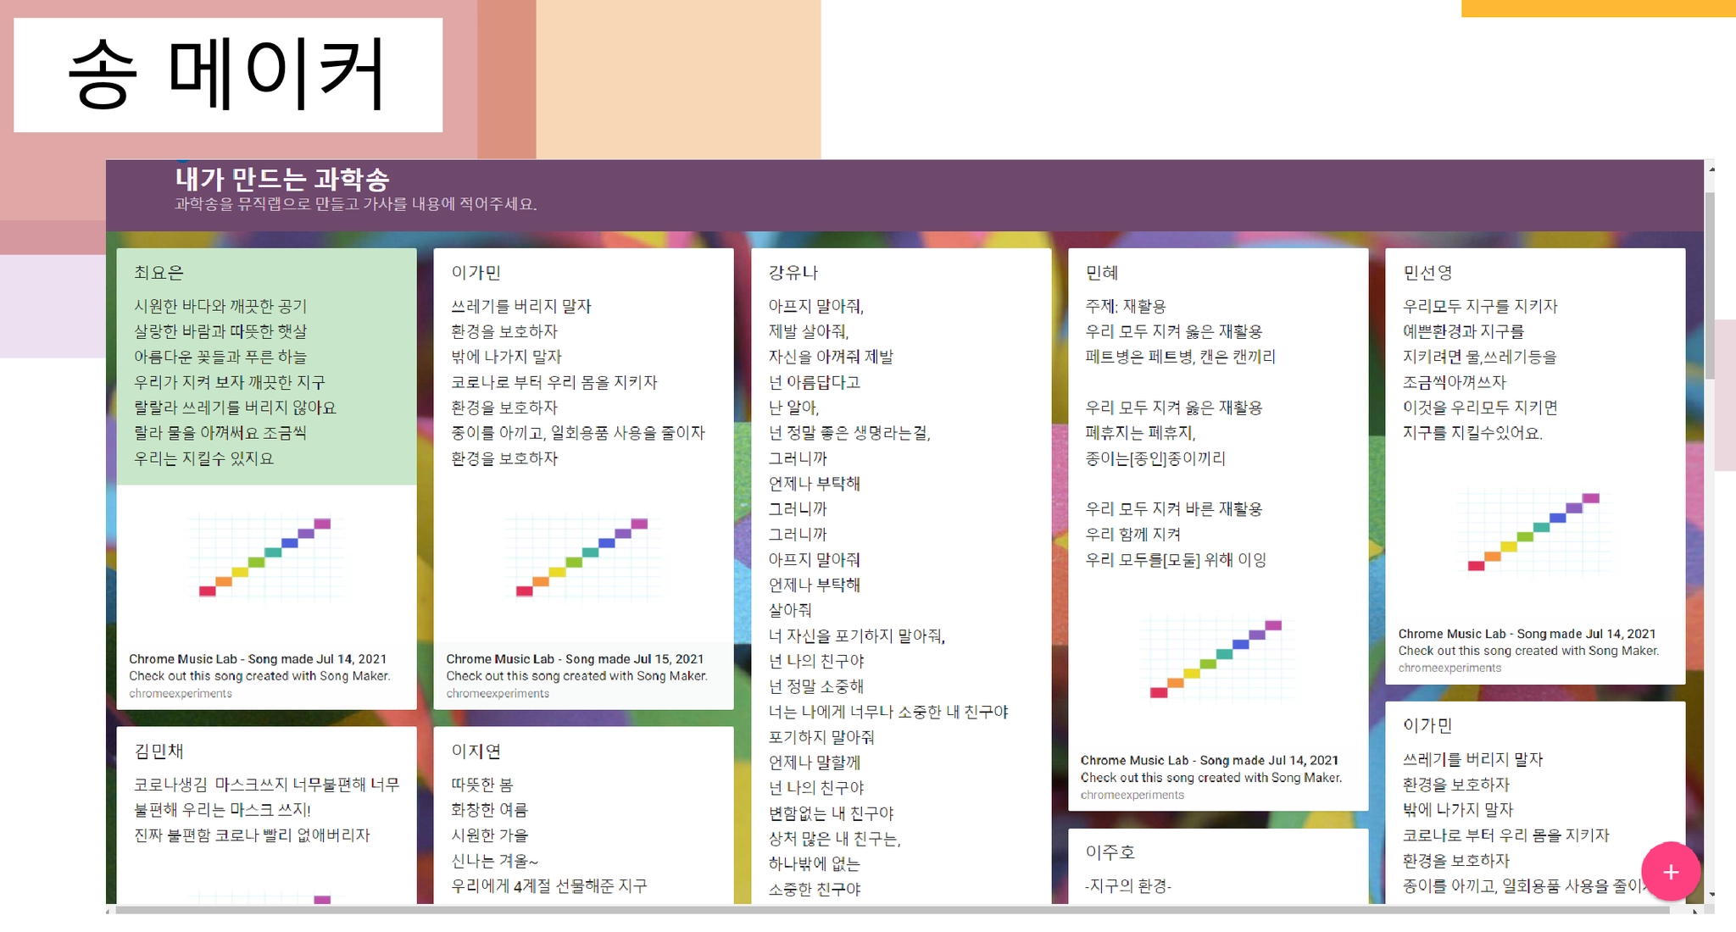Select the 이지연 post title
This screenshot has width=1736, height=932.
[476, 751]
